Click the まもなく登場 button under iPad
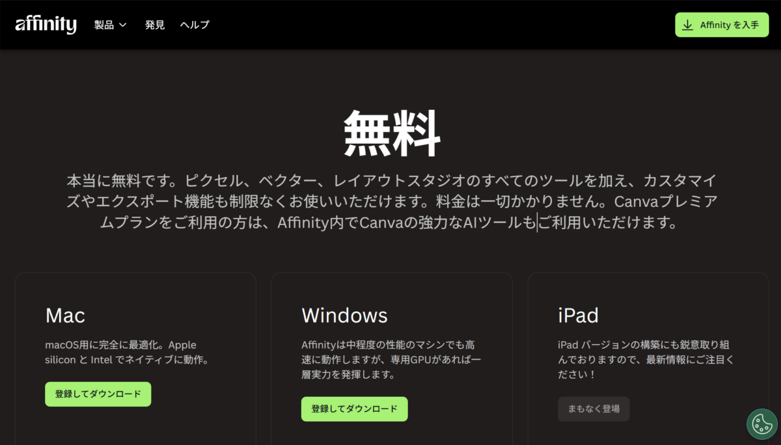Screen dimensions: 781x445 tap(594, 409)
